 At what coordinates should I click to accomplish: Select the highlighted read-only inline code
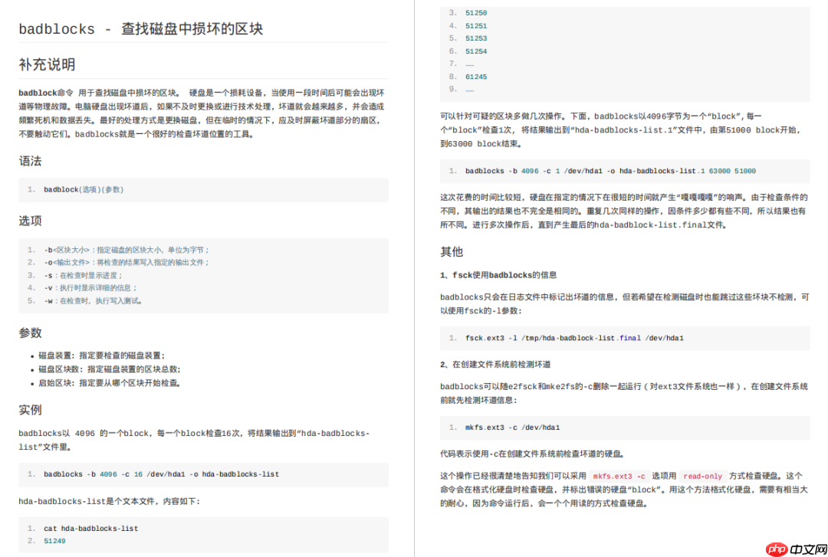pyautogui.click(x=702, y=475)
